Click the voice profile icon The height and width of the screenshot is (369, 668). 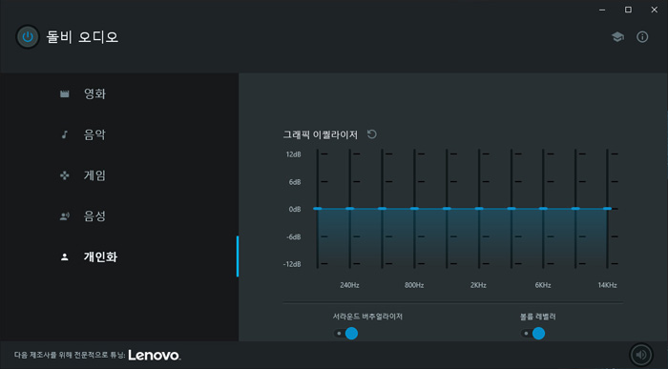point(64,216)
